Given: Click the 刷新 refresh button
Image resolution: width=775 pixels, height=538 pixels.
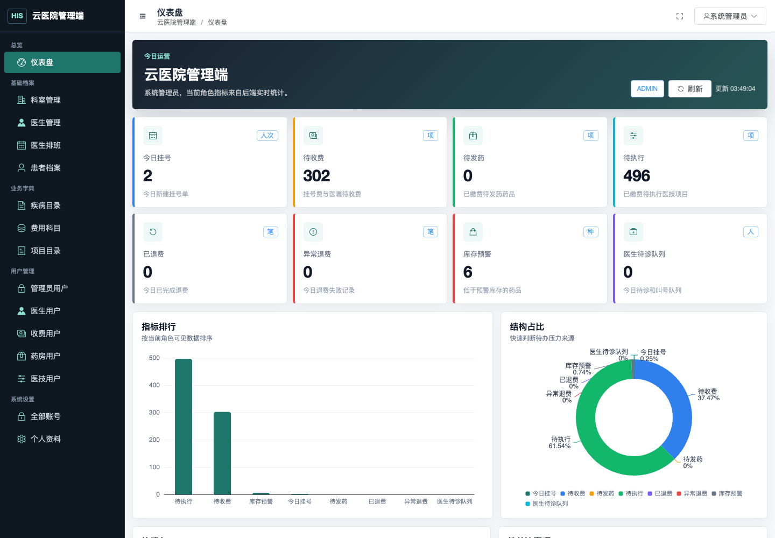Looking at the screenshot, I should click(x=690, y=89).
